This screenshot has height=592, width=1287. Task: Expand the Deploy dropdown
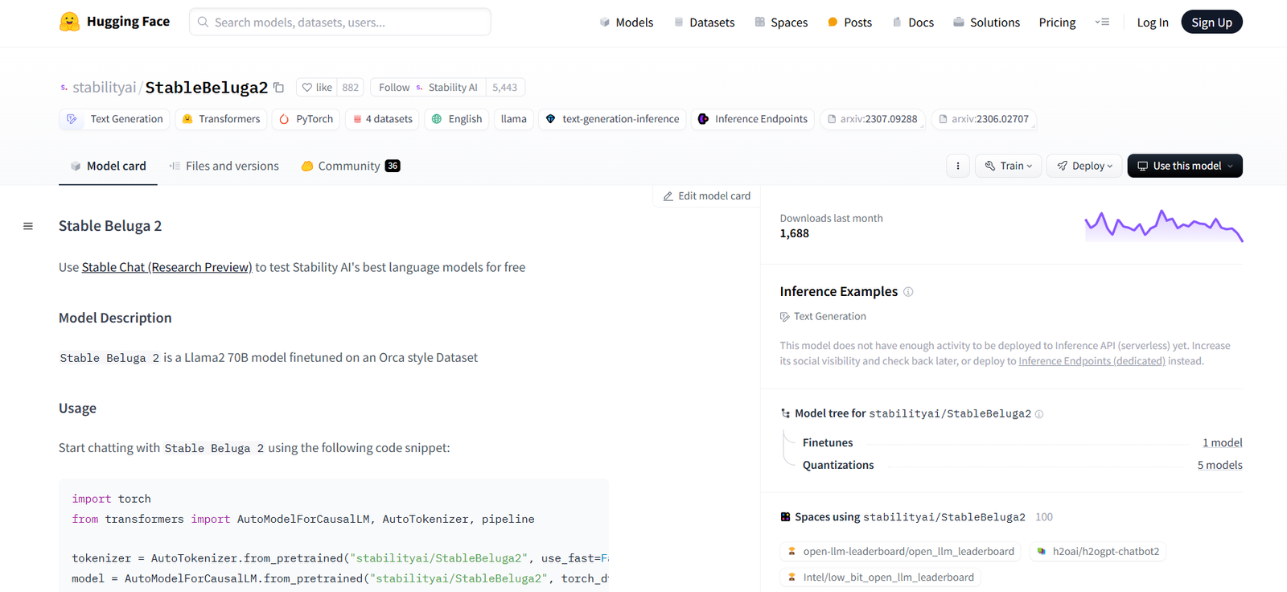(x=1084, y=166)
